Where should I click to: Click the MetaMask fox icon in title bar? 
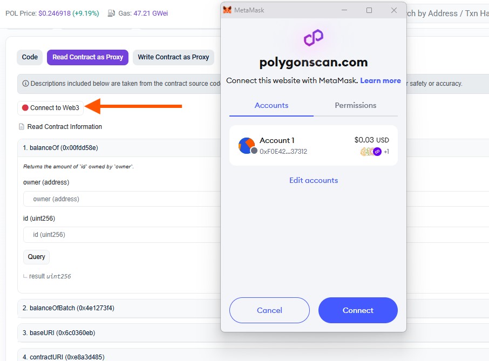tap(227, 10)
